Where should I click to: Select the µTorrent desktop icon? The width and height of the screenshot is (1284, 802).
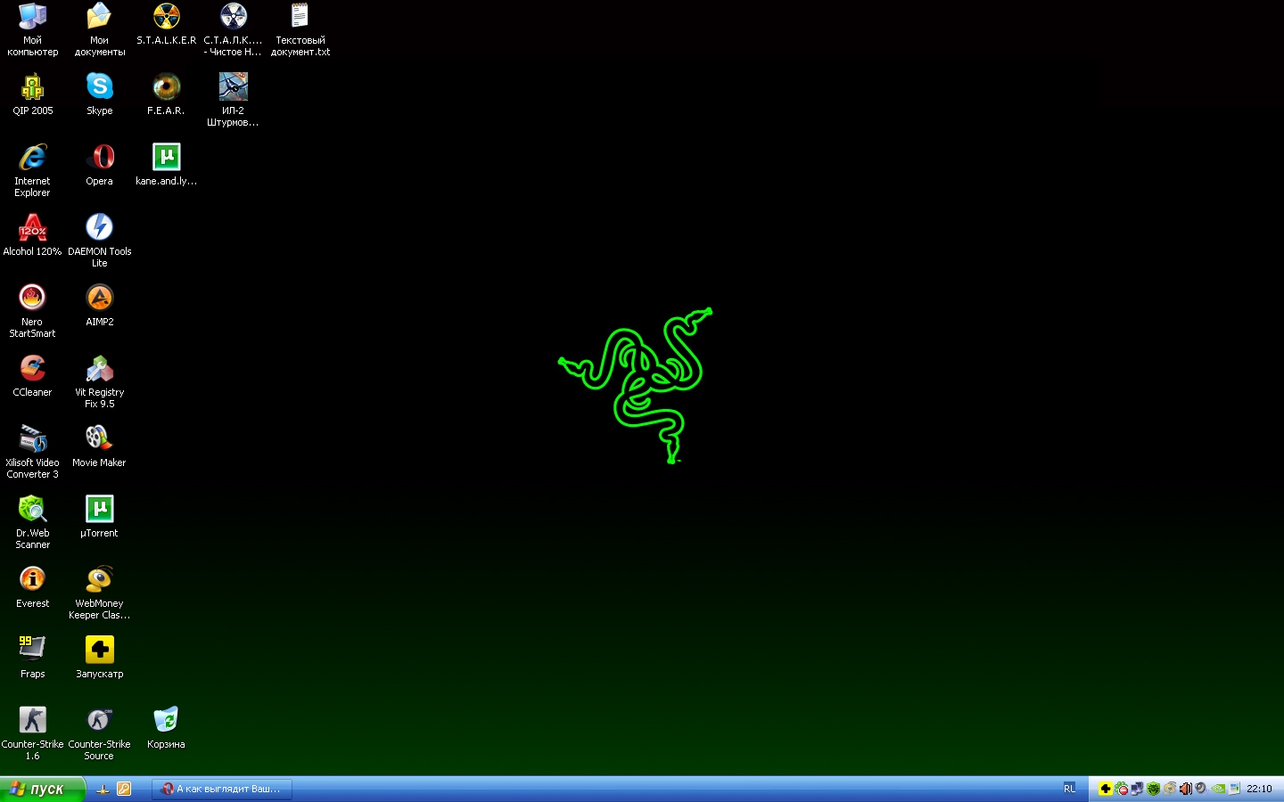pos(99,510)
